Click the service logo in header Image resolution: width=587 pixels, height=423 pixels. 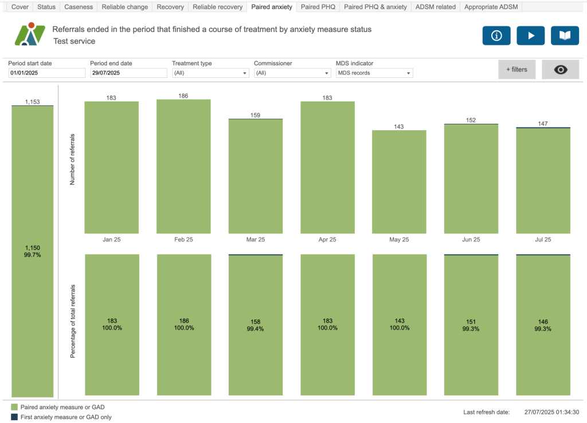tap(29, 34)
